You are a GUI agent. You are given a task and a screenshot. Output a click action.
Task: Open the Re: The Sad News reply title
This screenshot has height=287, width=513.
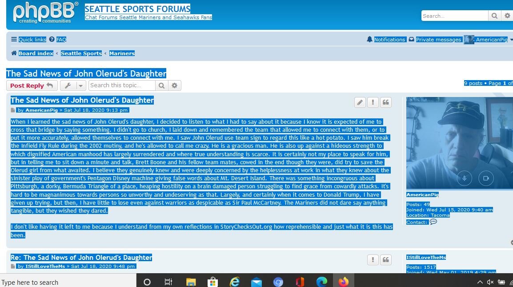81,258
